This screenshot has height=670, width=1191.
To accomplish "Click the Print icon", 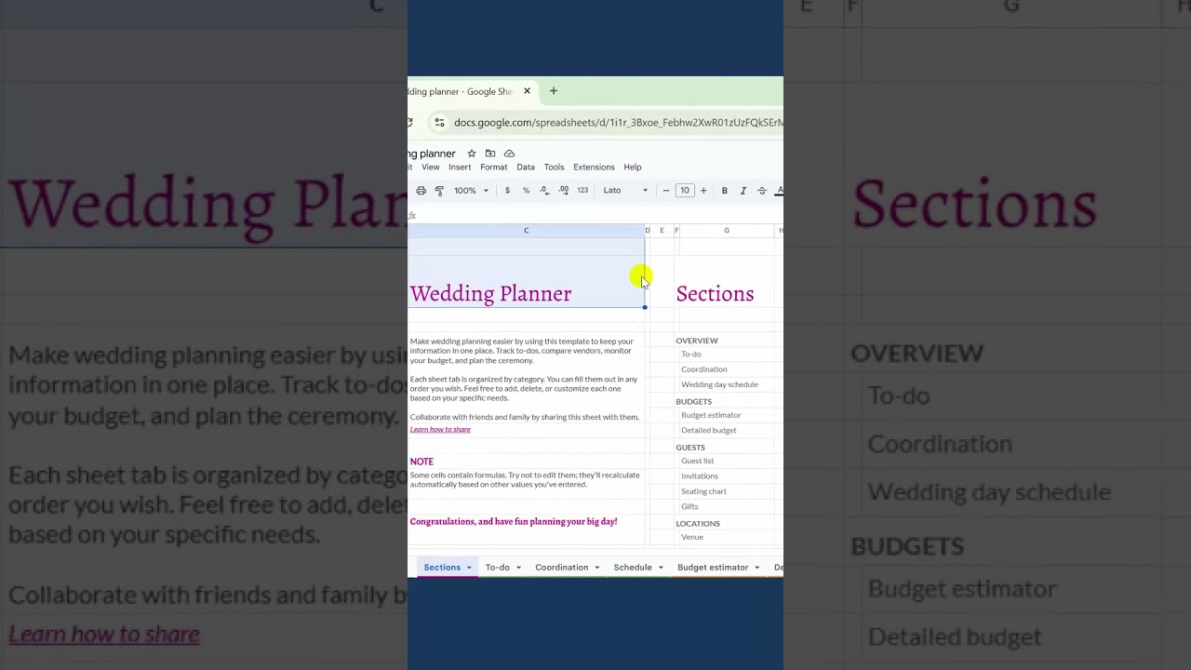I will [421, 191].
